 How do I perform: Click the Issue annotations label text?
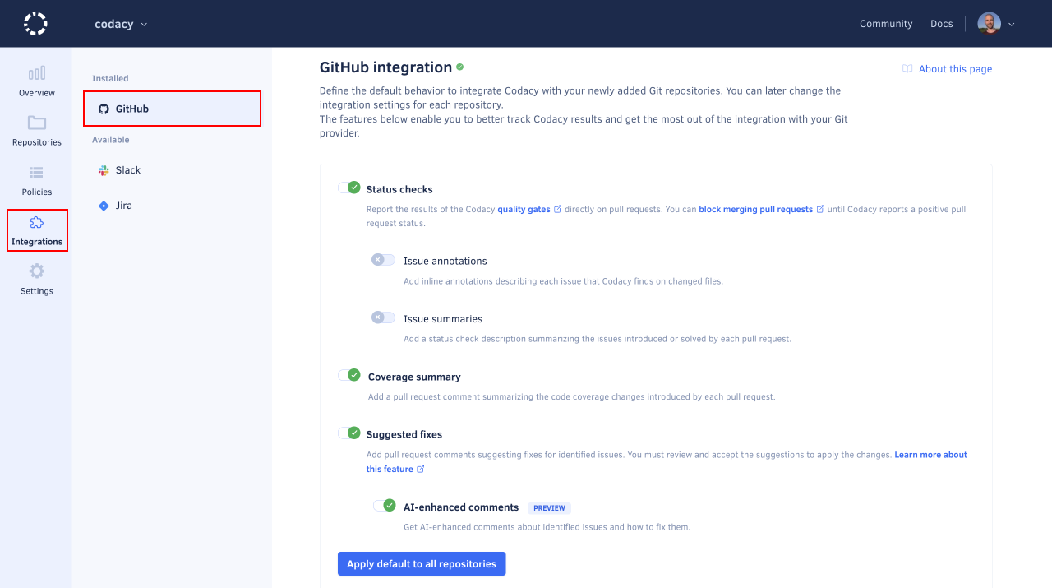445,262
